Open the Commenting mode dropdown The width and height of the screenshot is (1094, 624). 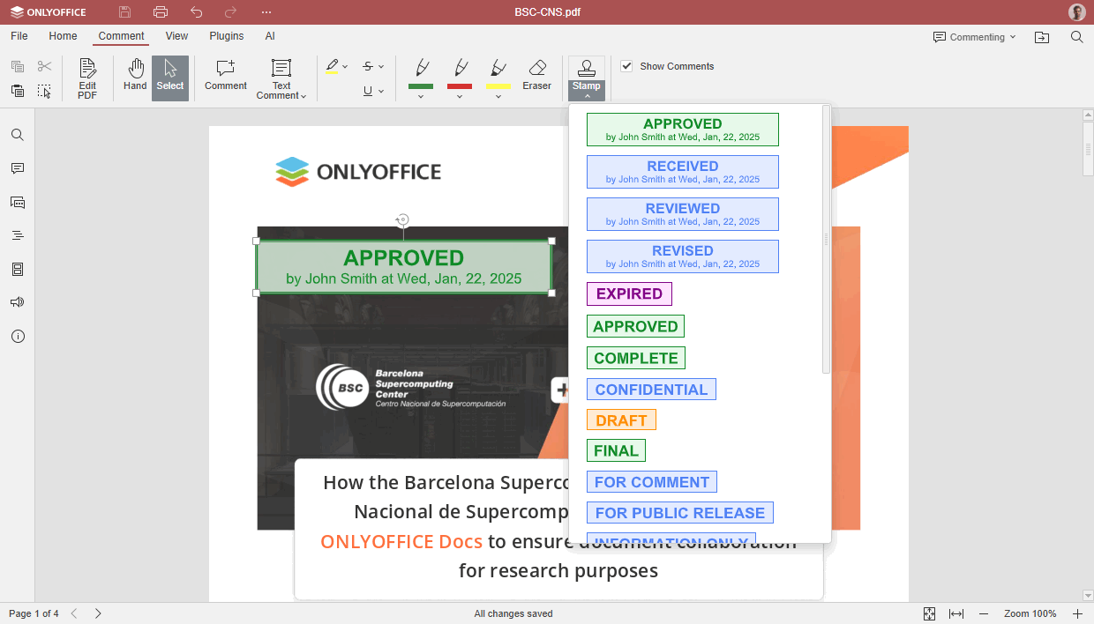[x=975, y=37]
